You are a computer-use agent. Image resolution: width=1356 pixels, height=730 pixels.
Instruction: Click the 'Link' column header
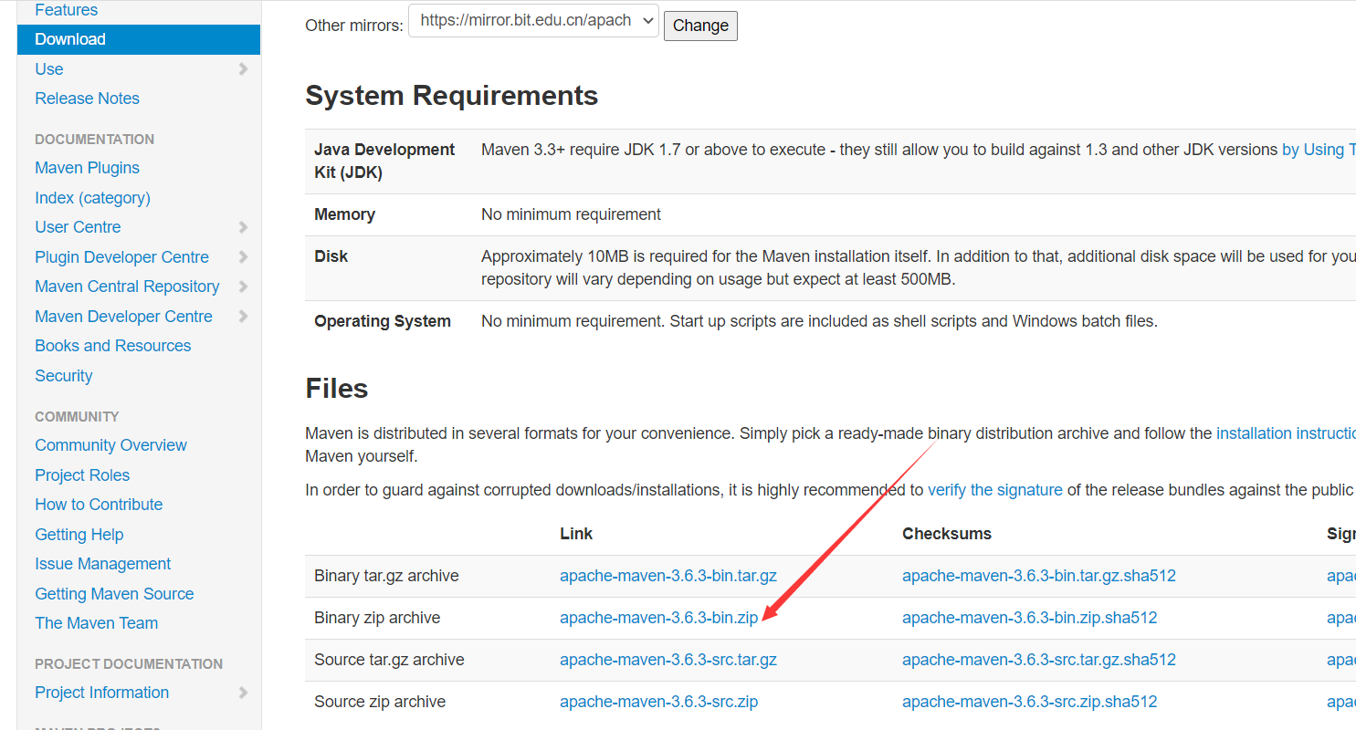tap(576, 534)
